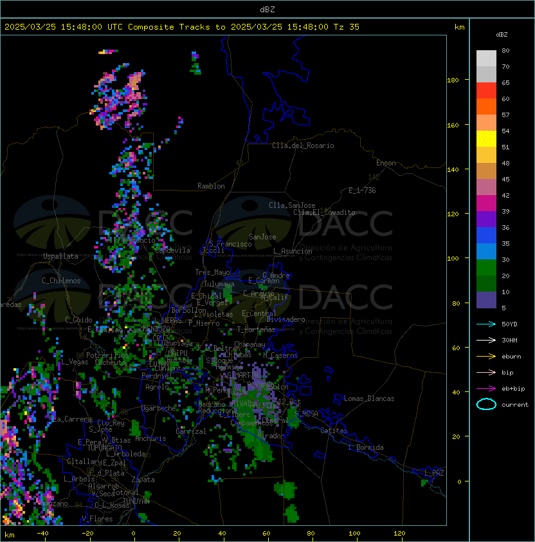Click the 'Encon' map label
The image size is (535, 542).
[386, 163]
